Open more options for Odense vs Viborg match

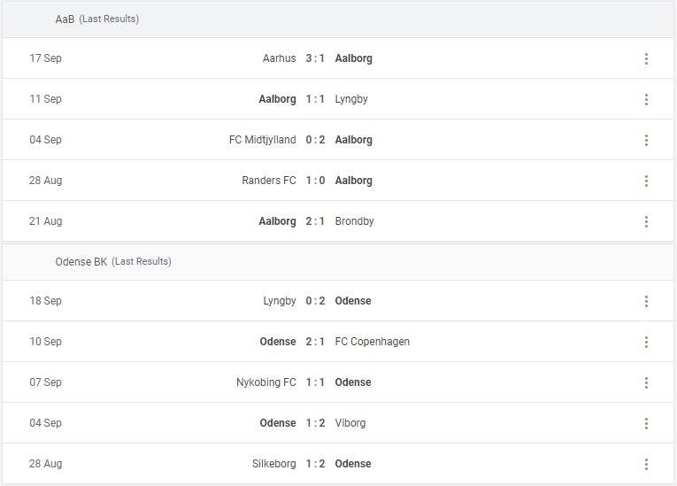click(x=646, y=423)
